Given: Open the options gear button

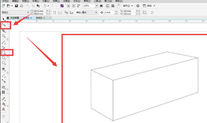Looking at the screenshot, I should click(x=138, y=6).
